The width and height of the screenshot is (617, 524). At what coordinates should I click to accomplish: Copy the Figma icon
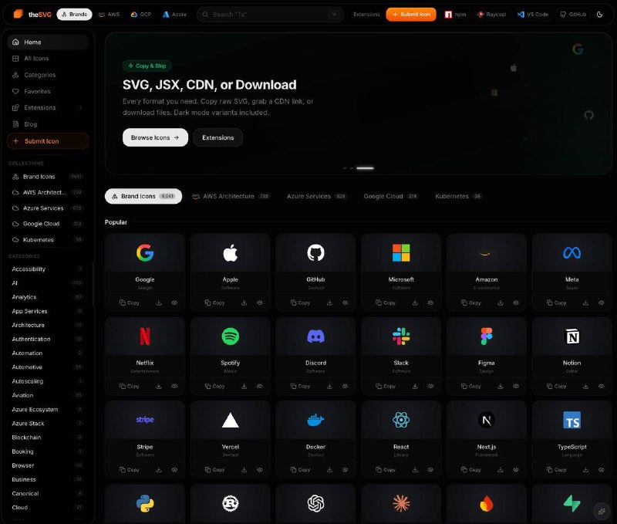(x=471, y=386)
